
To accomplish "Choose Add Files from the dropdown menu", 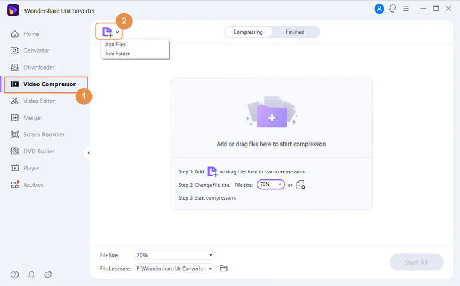I will coord(115,45).
